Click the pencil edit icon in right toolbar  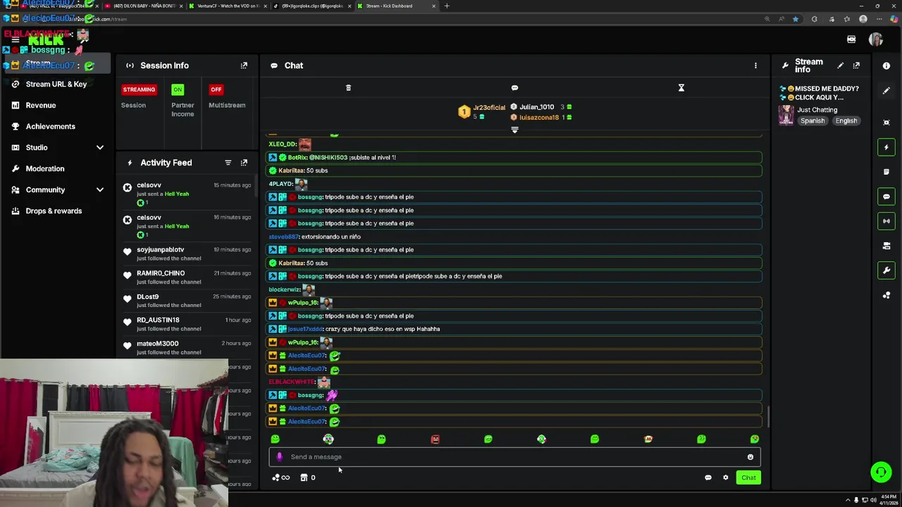click(x=886, y=91)
